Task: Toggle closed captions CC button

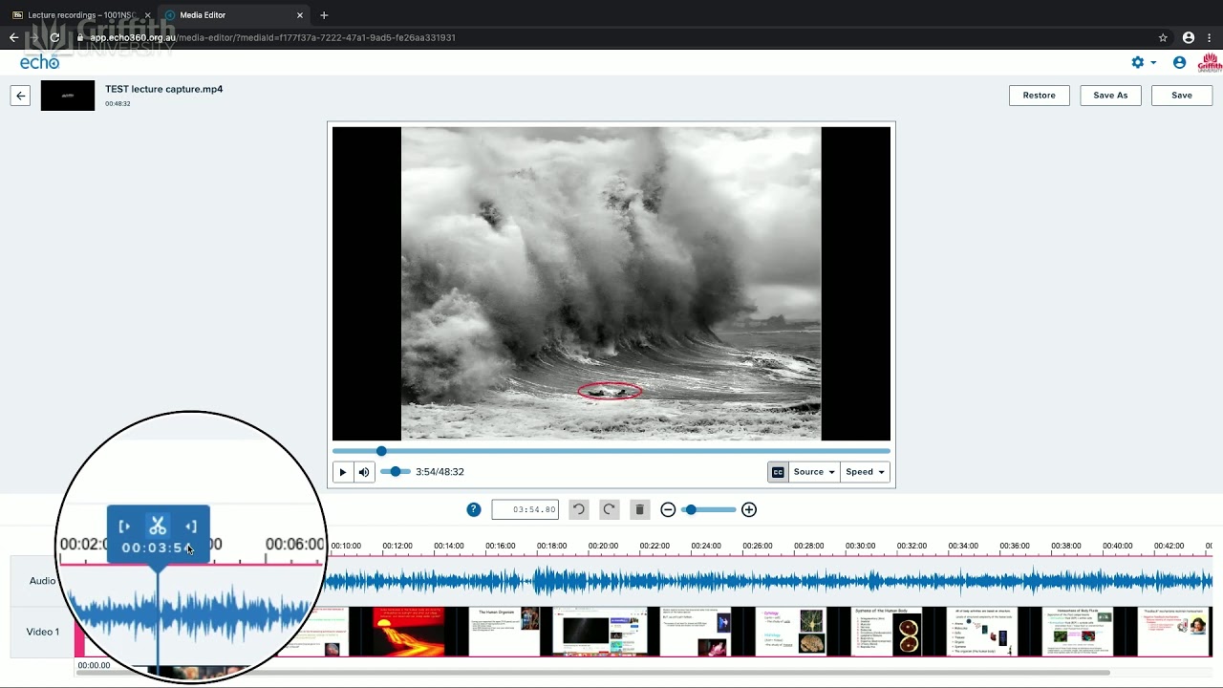Action: click(x=778, y=472)
